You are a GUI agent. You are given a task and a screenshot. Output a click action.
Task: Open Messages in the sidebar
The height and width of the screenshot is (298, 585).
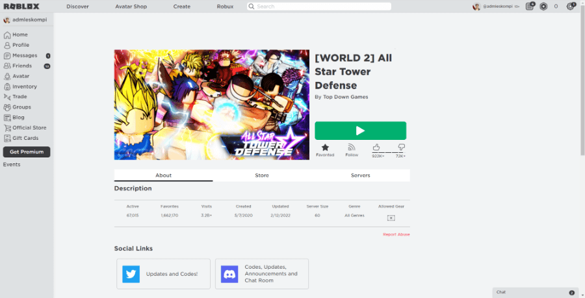coord(21,56)
